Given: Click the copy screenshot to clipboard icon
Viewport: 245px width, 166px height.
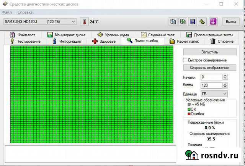Looking at the screenshot, I should pos(183,22).
